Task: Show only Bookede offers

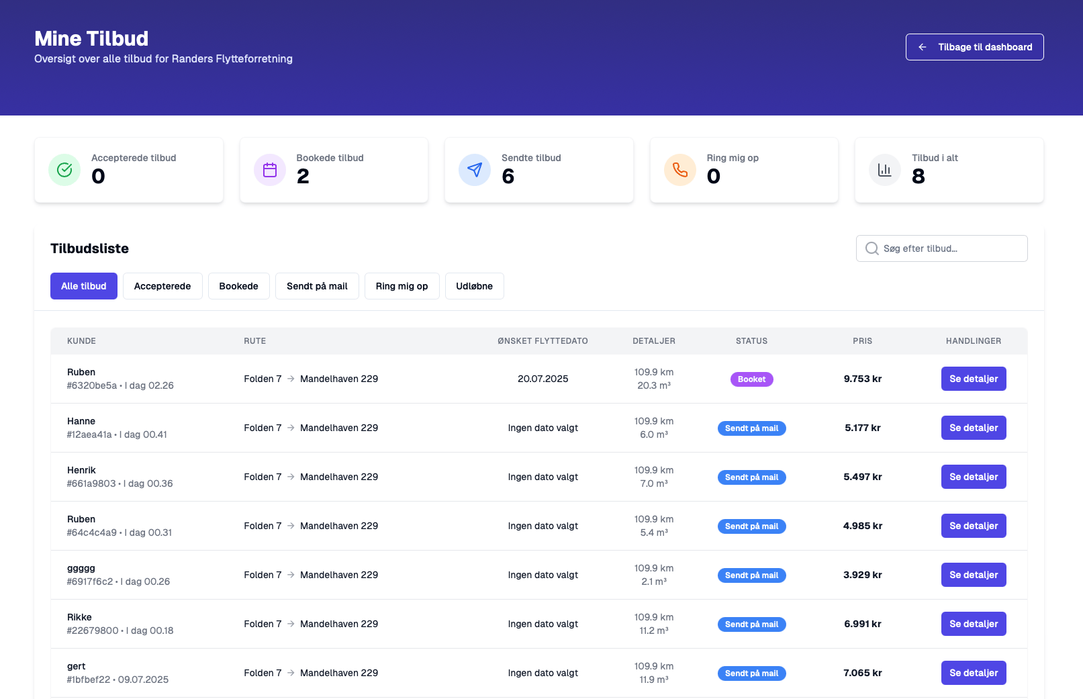Action: (238, 286)
